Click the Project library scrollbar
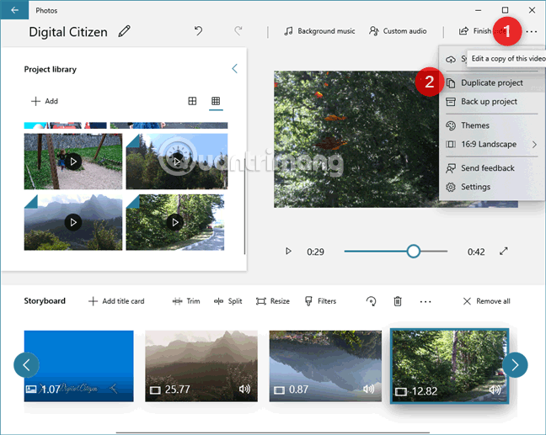 [x=244, y=206]
